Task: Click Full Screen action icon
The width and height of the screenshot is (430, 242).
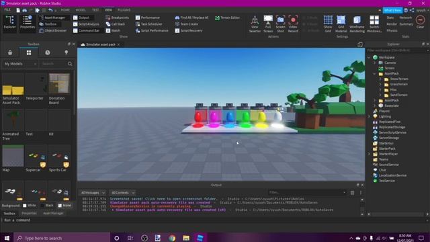Action: [x=268, y=24]
